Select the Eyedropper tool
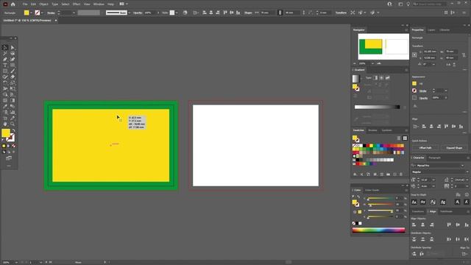 [5, 106]
